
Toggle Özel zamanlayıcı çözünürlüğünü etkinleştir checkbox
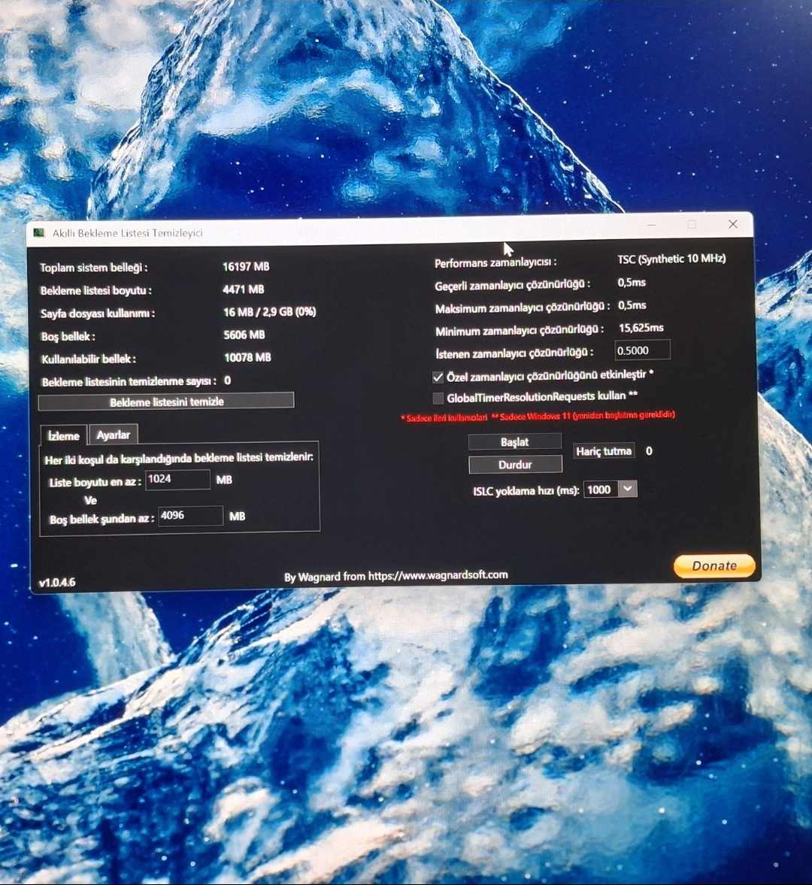[x=438, y=377]
